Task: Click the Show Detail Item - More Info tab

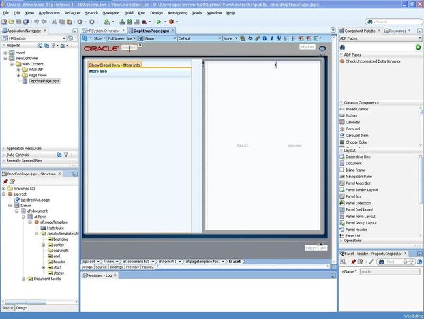Action: tap(114, 65)
